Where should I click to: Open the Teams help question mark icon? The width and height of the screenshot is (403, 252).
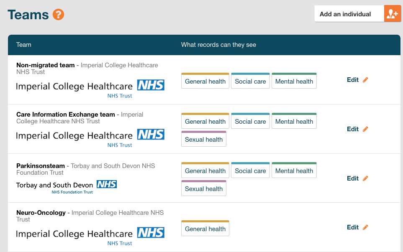(x=59, y=14)
